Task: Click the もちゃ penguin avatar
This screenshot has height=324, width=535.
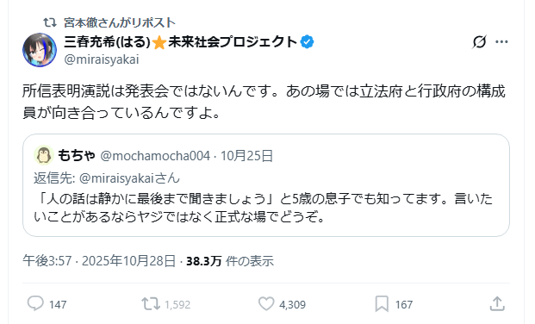Action: click(44, 155)
